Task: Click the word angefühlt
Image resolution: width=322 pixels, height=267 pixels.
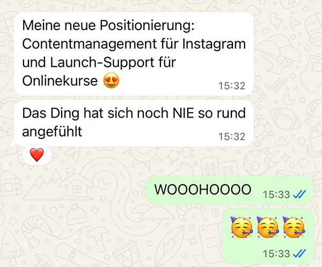Action: coord(52,132)
